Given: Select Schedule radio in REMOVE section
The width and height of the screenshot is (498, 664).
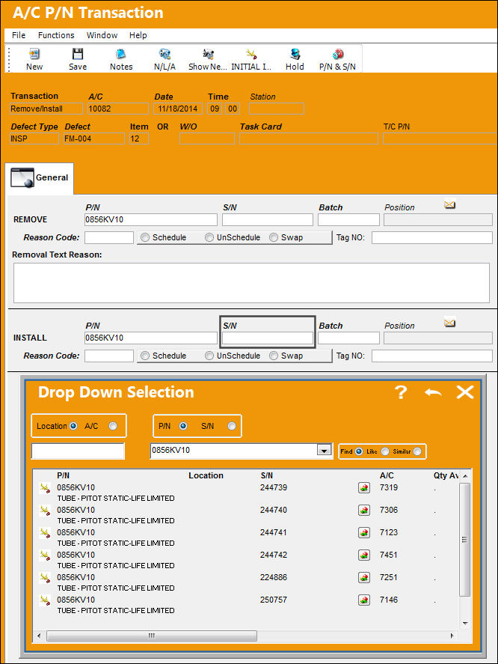Looking at the screenshot, I should (145, 237).
